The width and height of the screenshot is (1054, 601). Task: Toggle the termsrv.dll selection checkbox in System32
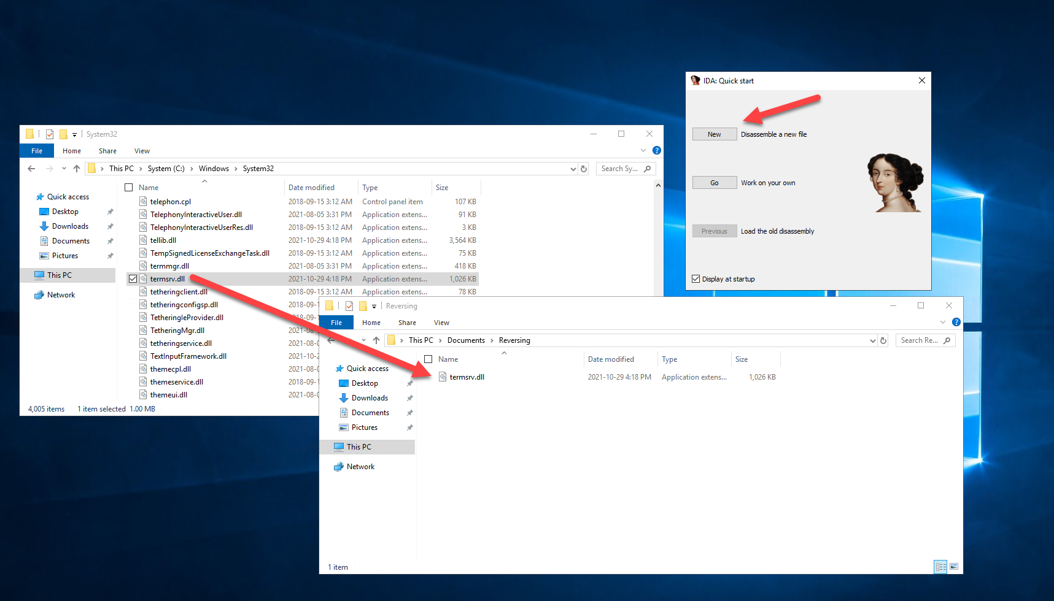pos(133,279)
